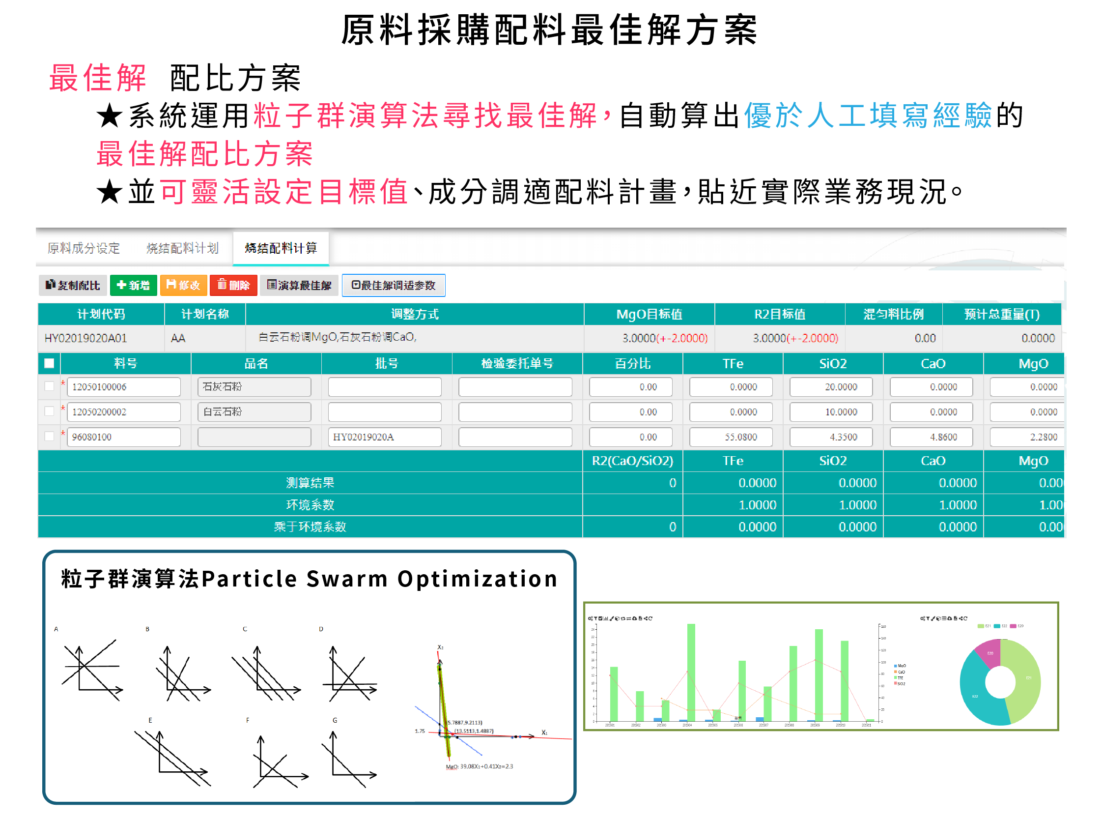Click the R2(CaO/SiO2) column header
This screenshot has width=1102, height=820.
coord(632,461)
